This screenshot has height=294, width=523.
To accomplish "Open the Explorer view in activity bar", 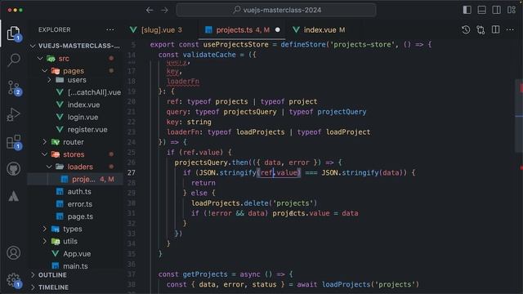I will point(13,33).
